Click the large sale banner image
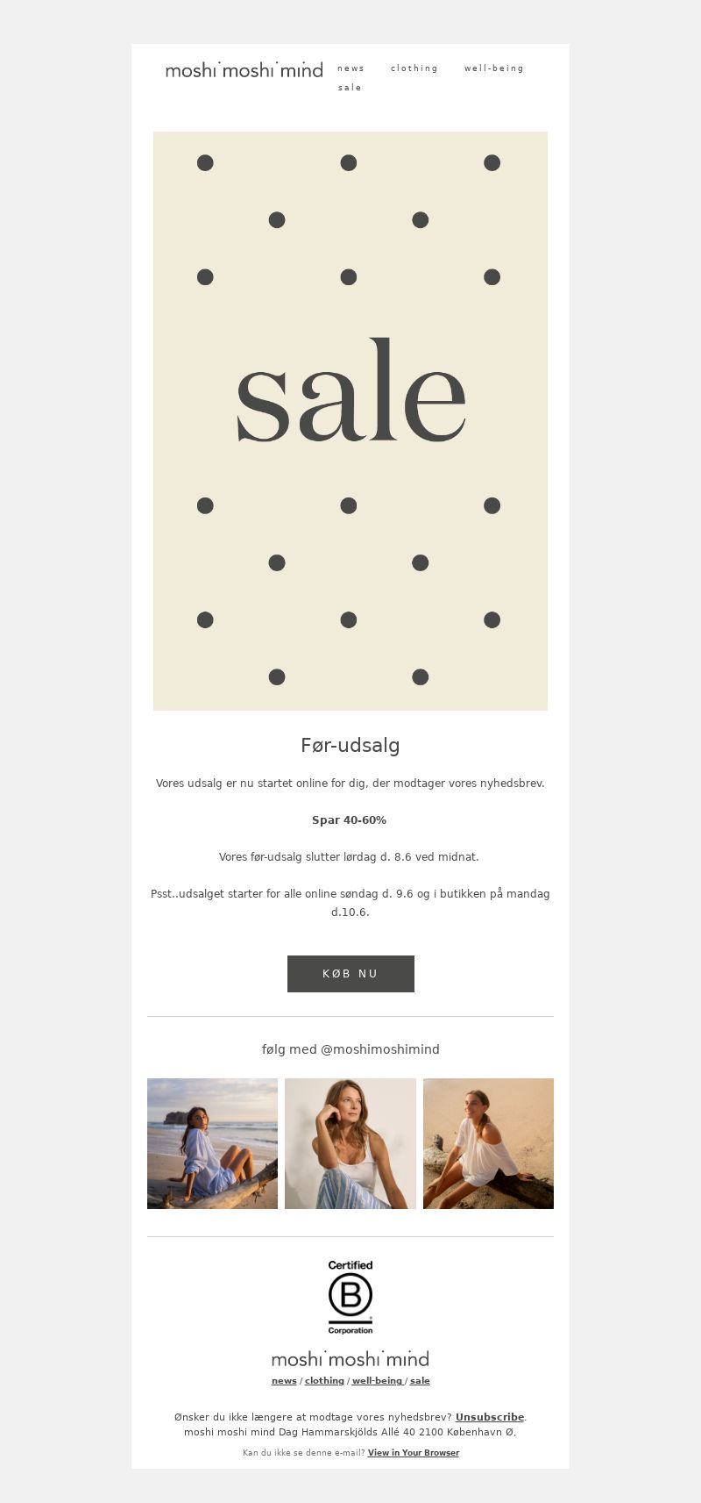The width and height of the screenshot is (701, 1503). [x=350, y=421]
